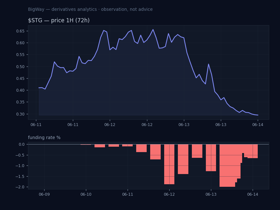The height and width of the screenshot is (210, 280).
Task: Select the 0.50 price axis label
Action: (x=20, y=66)
